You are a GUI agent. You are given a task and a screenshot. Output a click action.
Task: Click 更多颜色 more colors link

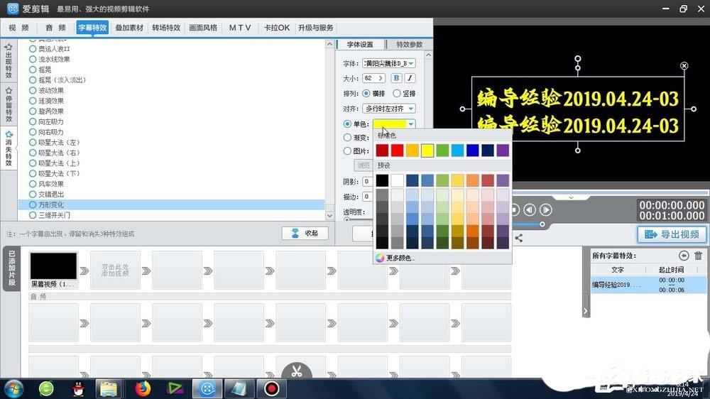click(395, 258)
